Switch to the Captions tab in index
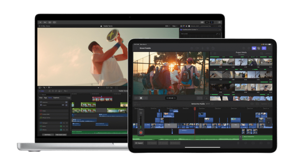This screenshot has width=296, height=167. [x=56, y=98]
